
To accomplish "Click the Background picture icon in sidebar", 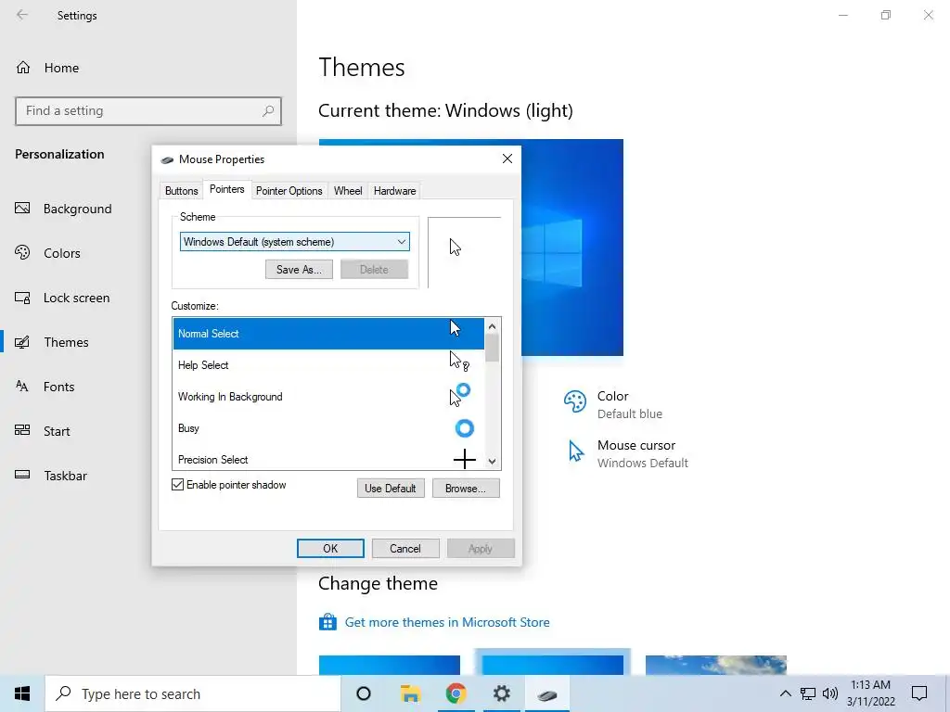I will [22, 209].
